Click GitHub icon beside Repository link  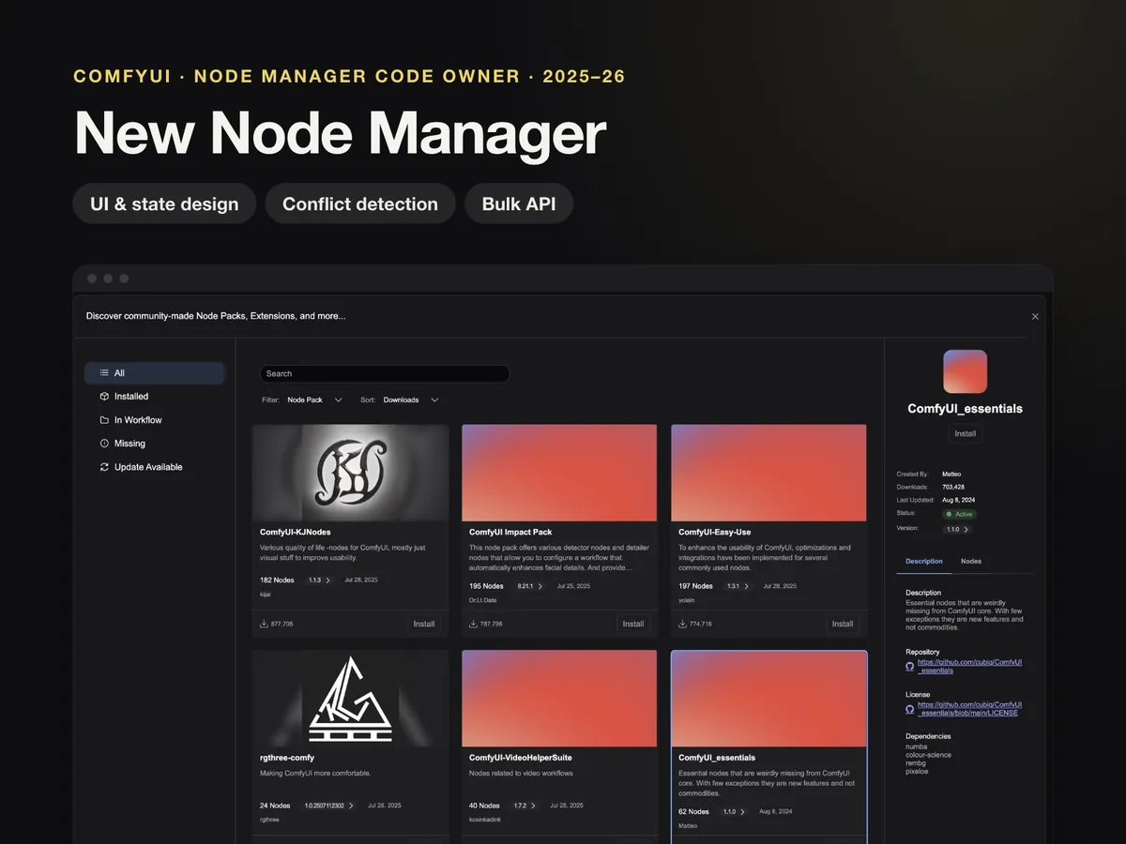point(909,667)
